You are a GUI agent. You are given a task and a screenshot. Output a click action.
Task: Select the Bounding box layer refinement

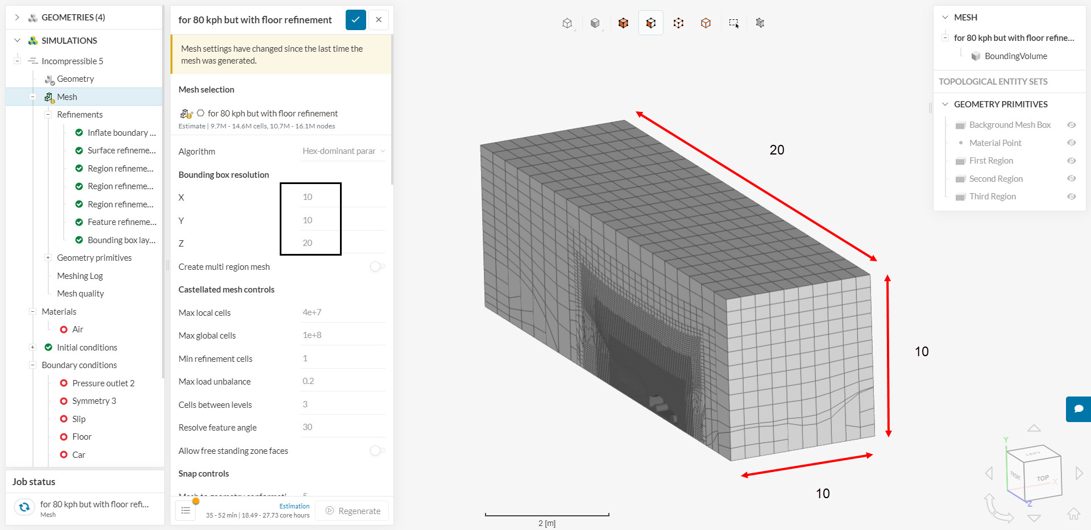[122, 240]
